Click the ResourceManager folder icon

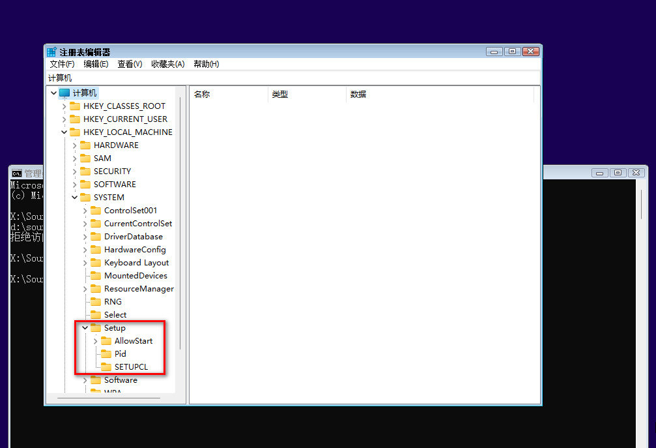coord(96,288)
